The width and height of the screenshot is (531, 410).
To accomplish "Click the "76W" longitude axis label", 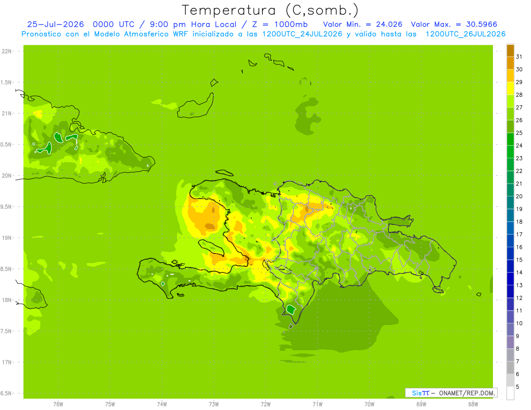I will click(58, 404).
